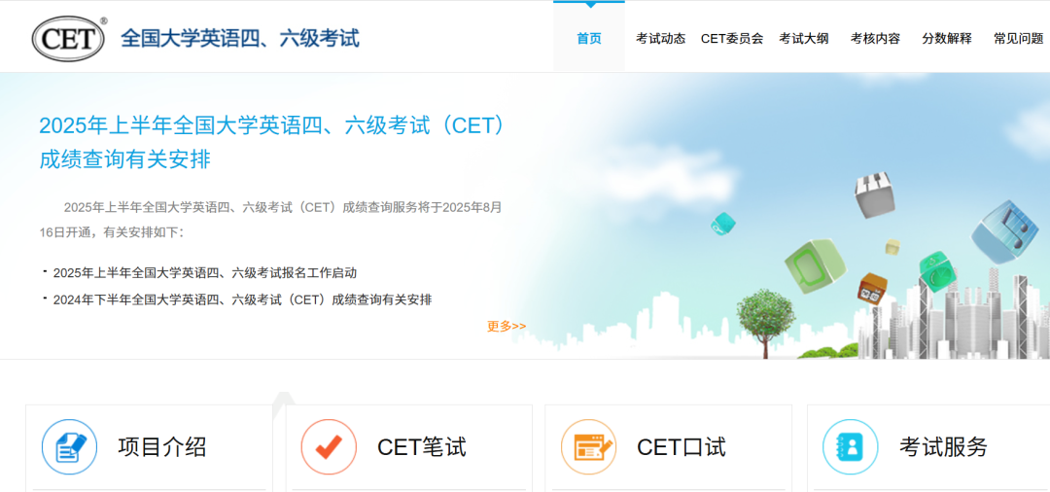
Task: Click the CET笔试 card title
Action: coord(422,446)
